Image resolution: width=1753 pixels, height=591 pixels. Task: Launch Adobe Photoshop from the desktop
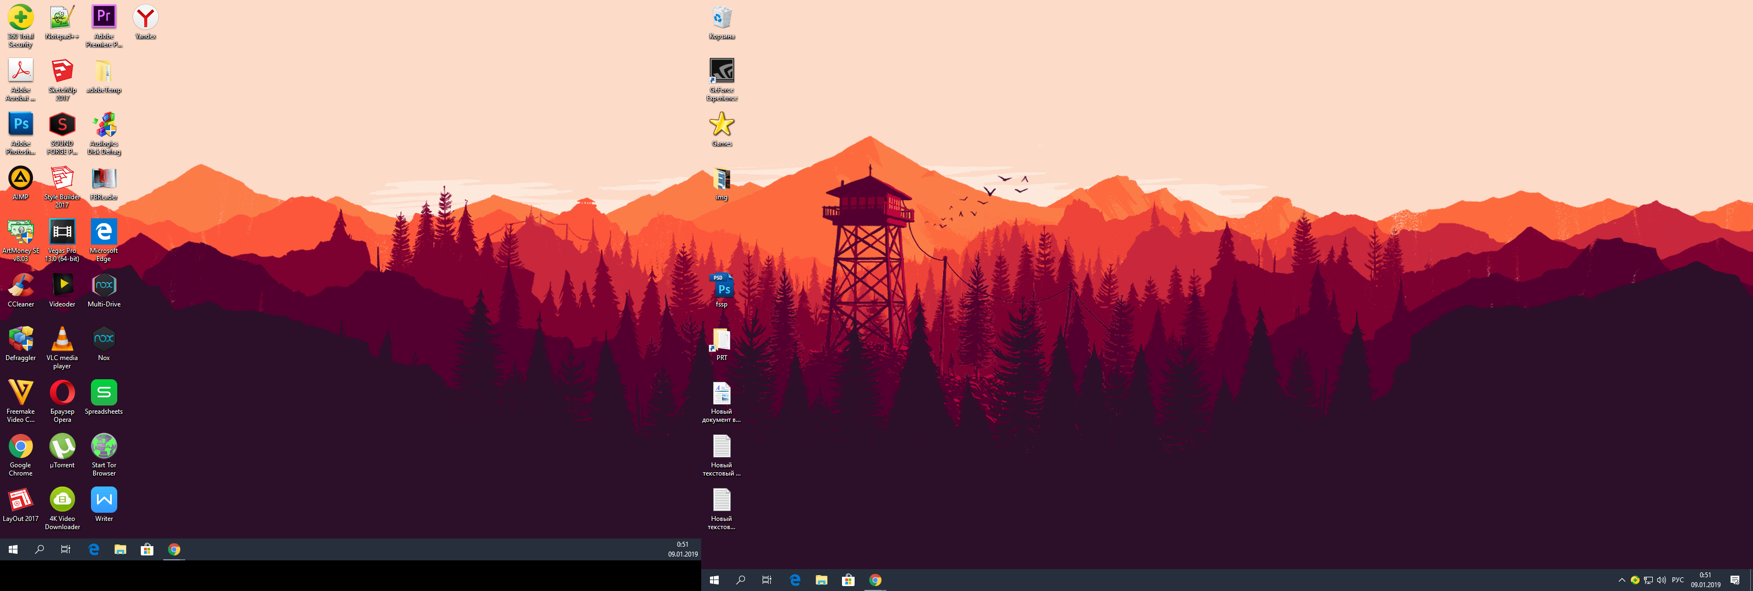coord(20,134)
